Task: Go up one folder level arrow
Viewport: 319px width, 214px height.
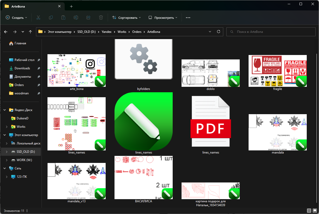Action: tap(31, 32)
